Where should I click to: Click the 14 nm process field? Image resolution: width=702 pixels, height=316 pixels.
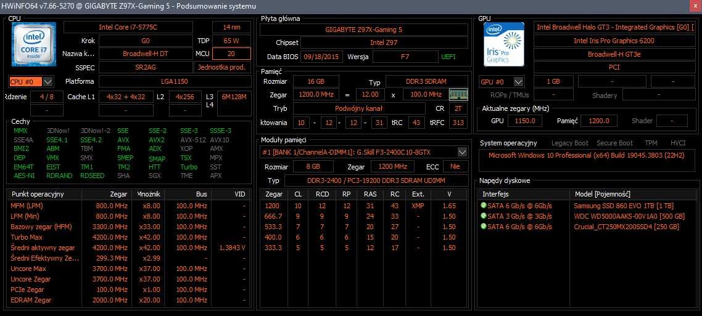[231, 27]
